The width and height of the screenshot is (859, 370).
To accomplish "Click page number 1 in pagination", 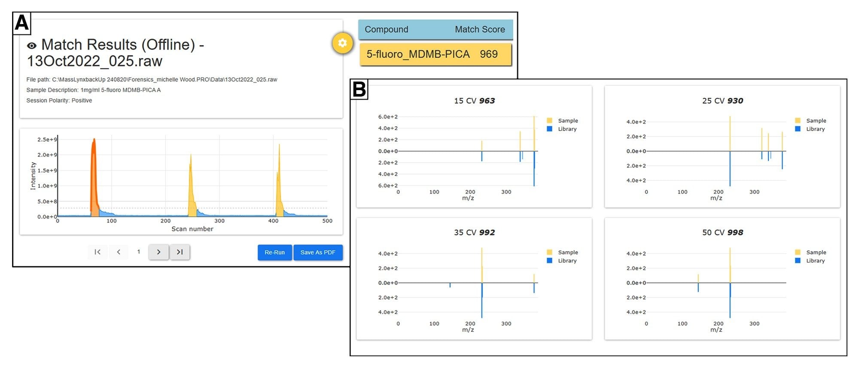I will (x=139, y=252).
